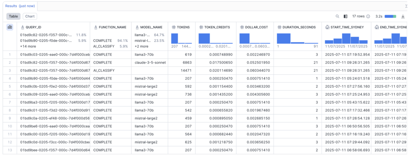Screen dimensions: 409x156
Task: Select the Table view toggle
Action: pyautogui.click(x=14, y=16)
